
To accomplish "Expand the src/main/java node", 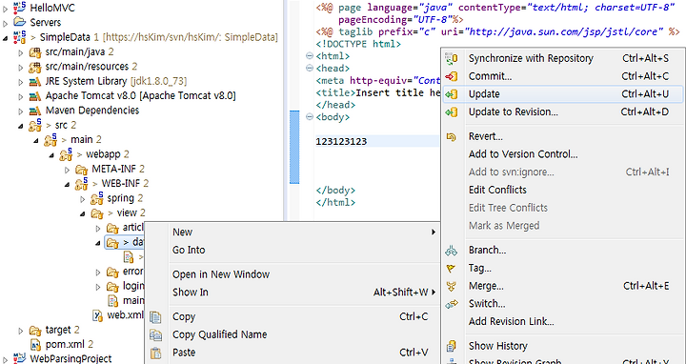I will pos(20,53).
